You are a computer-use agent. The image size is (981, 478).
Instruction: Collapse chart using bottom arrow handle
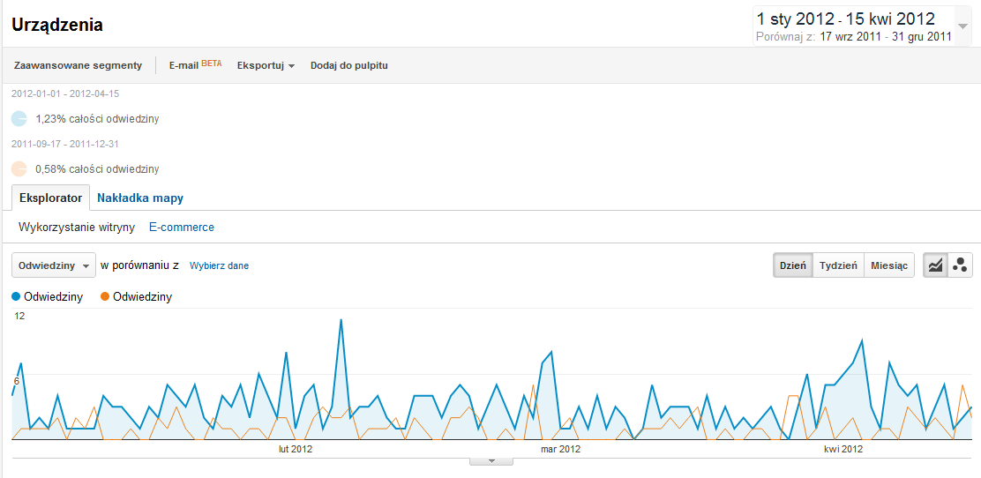[x=493, y=461]
